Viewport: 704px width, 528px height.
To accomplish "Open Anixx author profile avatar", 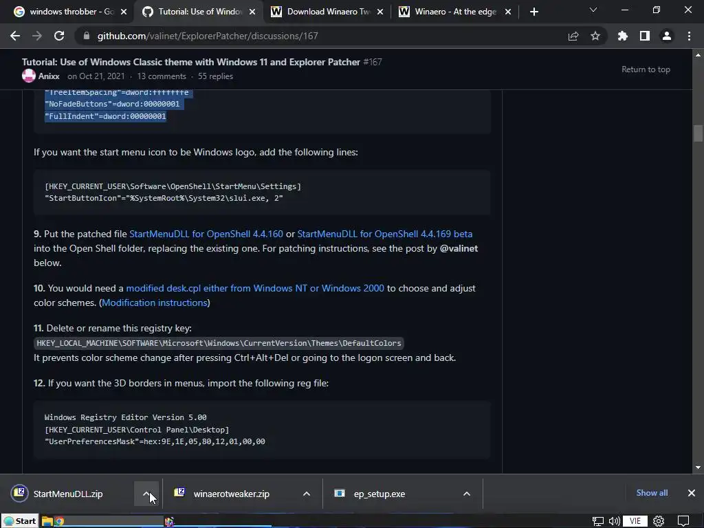I will pyautogui.click(x=29, y=76).
